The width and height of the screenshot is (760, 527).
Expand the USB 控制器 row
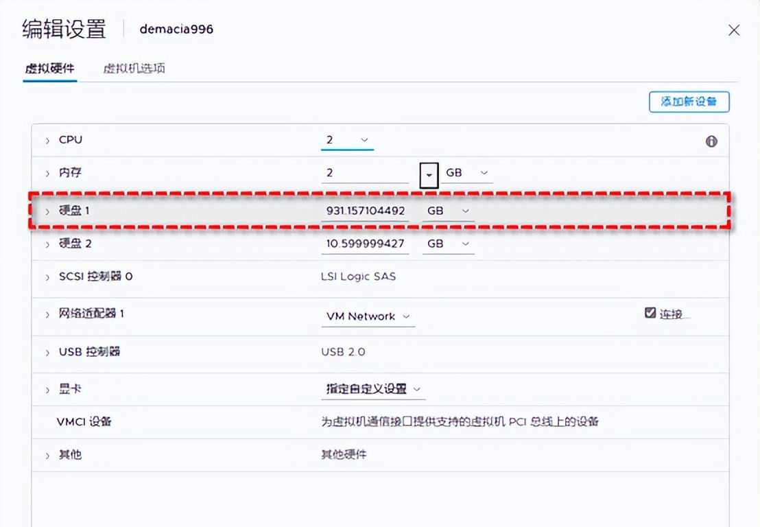point(47,352)
